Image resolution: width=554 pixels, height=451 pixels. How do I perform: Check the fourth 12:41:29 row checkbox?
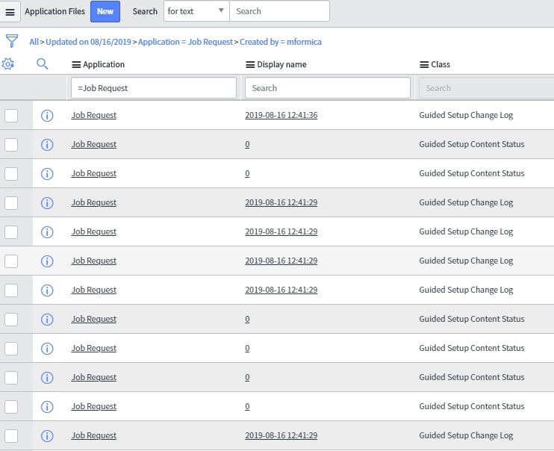[11, 290]
